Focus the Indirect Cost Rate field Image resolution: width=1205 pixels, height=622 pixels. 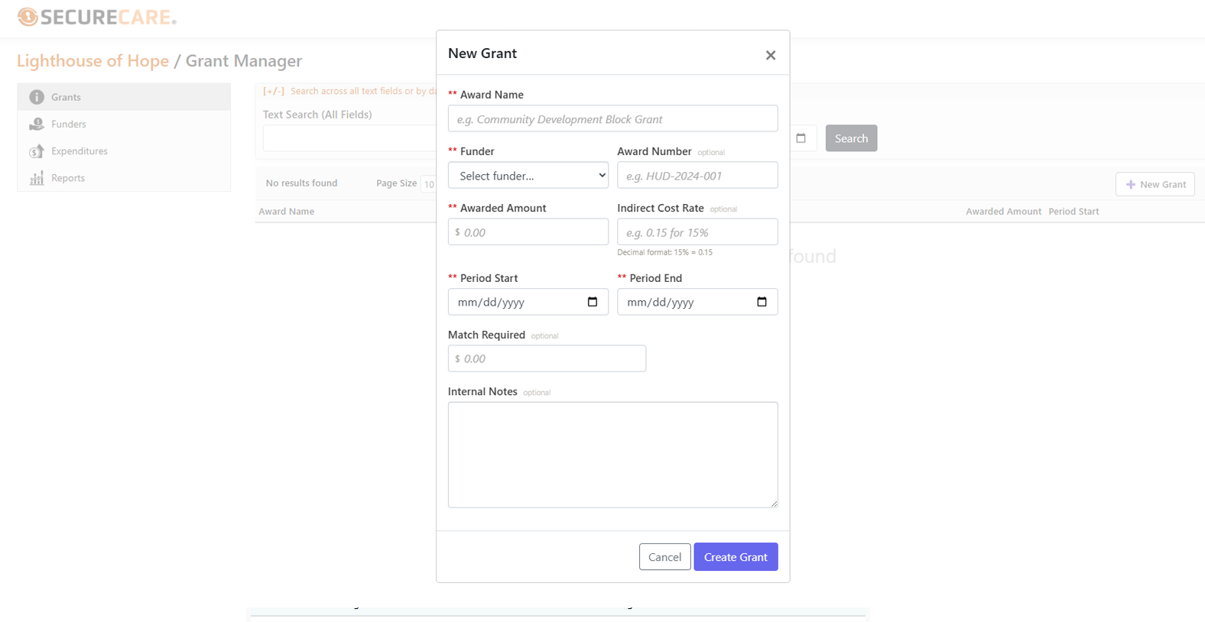697,232
